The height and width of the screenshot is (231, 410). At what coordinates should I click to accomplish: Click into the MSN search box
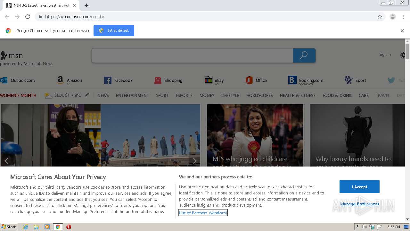click(192, 56)
